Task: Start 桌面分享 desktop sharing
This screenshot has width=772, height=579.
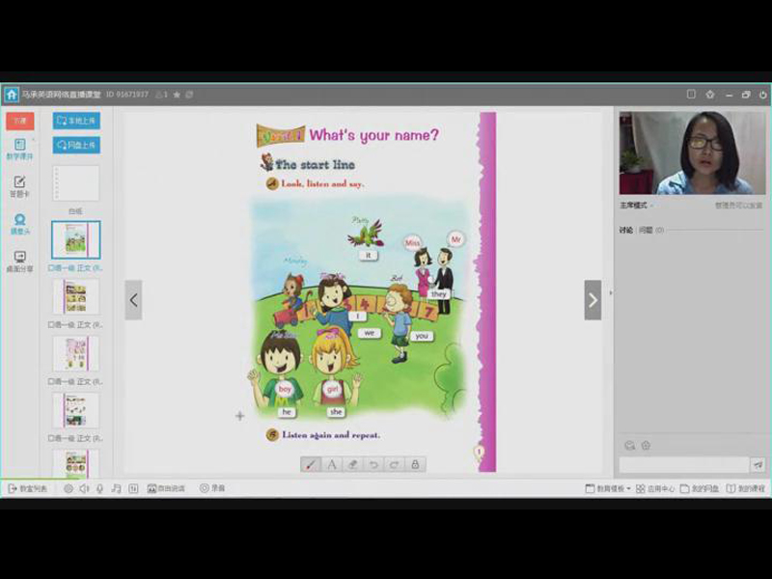Action: (x=19, y=262)
